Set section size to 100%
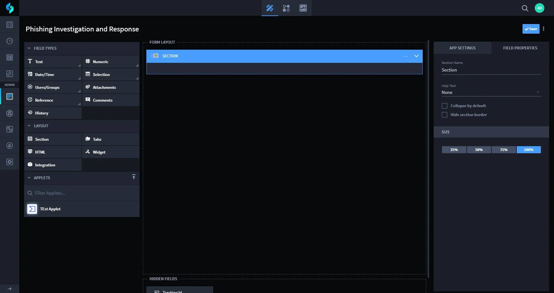Image resolution: width=554 pixels, height=293 pixels. [x=529, y=150]
